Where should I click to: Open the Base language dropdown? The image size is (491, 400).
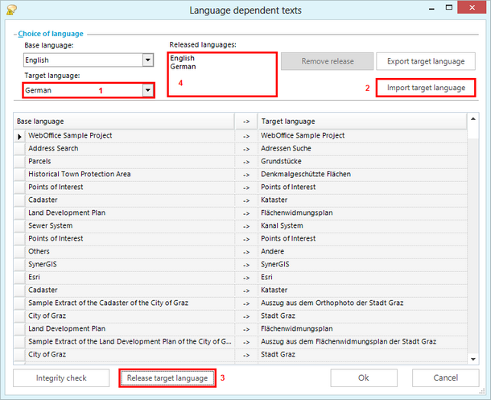(147, 60)
